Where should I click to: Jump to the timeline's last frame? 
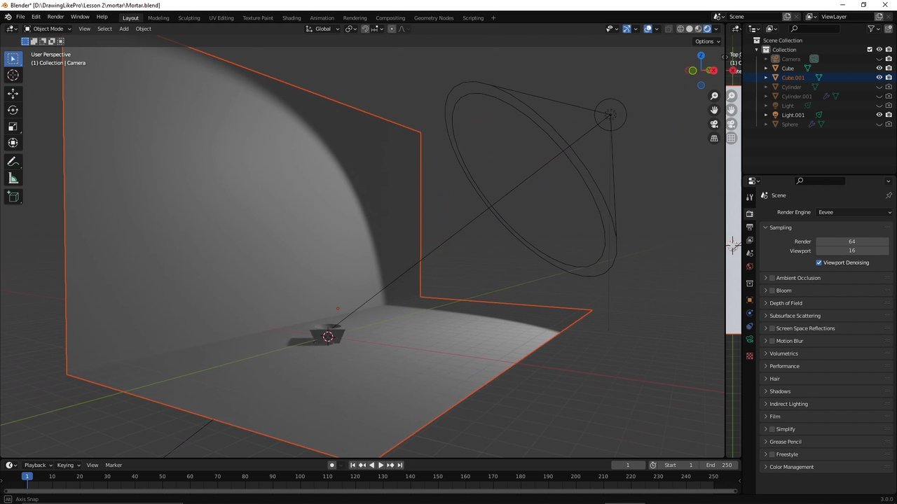[x=399, y=465]
